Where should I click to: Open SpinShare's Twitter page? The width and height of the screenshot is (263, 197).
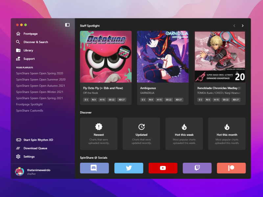(x=129, y=168)
